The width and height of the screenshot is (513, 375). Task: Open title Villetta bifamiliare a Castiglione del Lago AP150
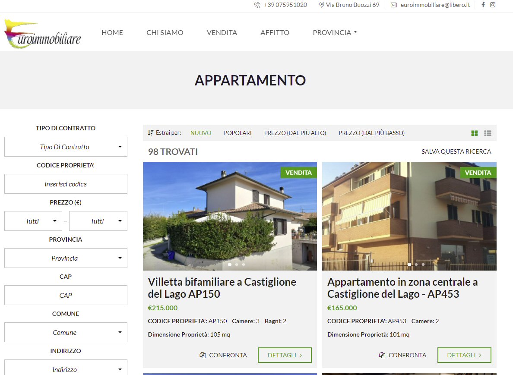(222, 288)
